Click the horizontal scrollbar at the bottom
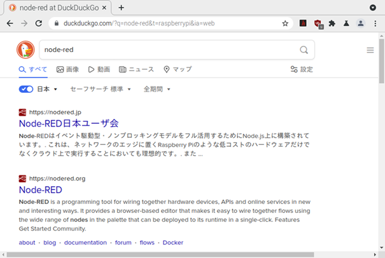This screenshot has height=258, width=385. coord(159,255)
